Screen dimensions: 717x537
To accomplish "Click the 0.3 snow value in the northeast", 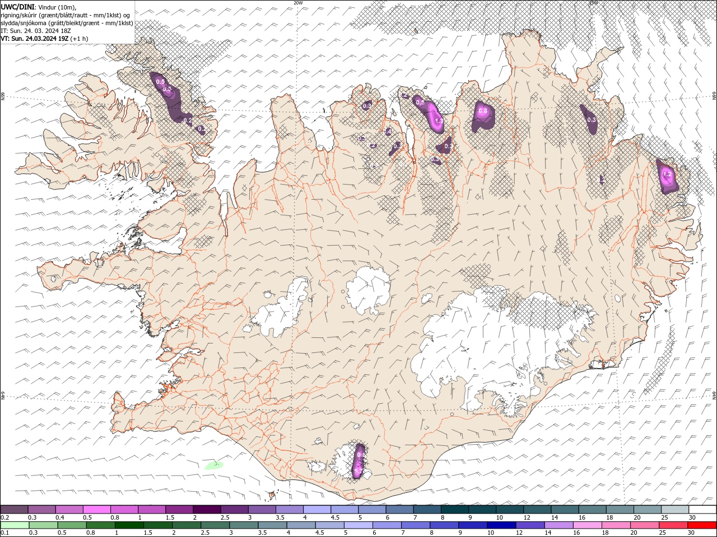I will 592,120.
